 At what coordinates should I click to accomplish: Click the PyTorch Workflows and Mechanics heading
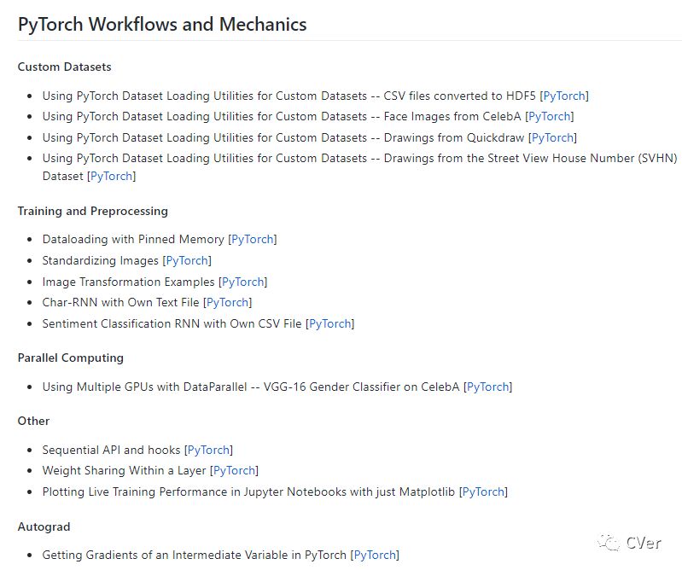tap(162, 24)
